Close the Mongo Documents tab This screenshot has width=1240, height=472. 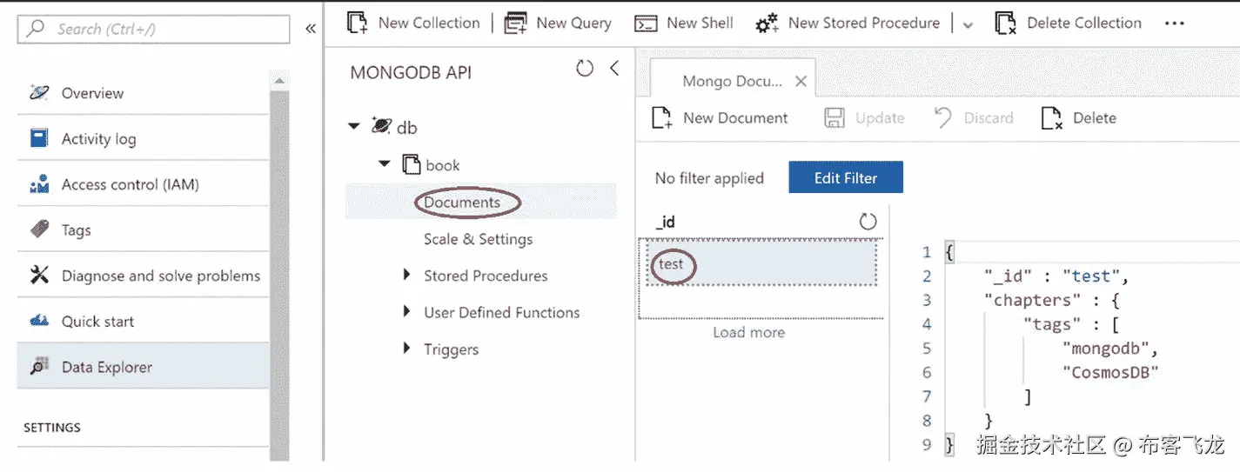tap(801, 81)
